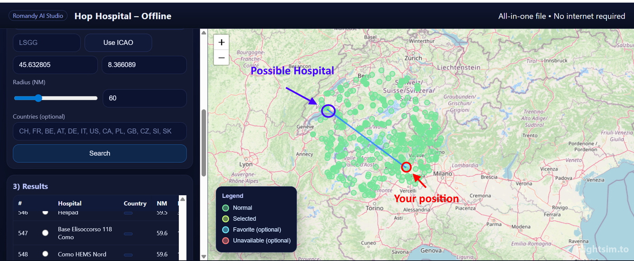Open the Romandy AI Studio badge
The image size is (634, 261).
(38, 15)
